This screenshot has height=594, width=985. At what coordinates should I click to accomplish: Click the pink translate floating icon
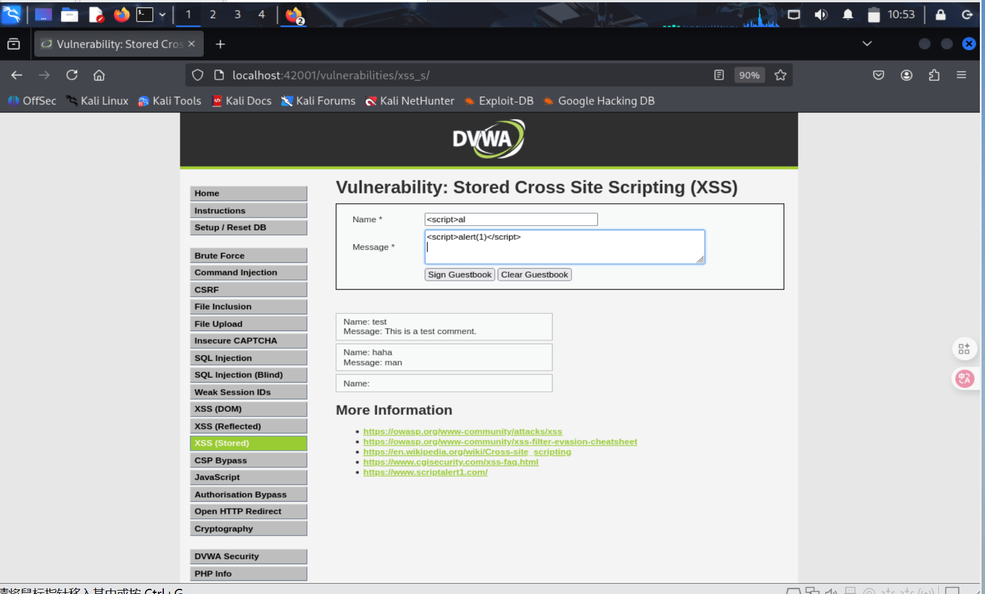click(x=964, y=379)
